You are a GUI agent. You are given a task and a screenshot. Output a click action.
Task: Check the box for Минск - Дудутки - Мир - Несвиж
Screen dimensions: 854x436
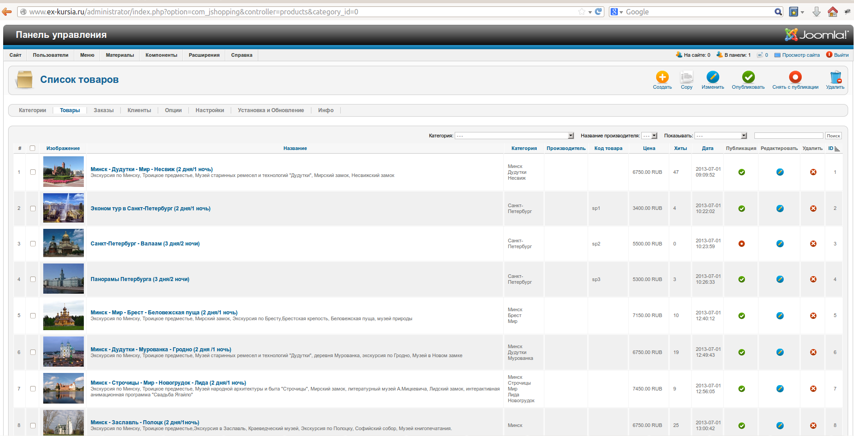33,172
